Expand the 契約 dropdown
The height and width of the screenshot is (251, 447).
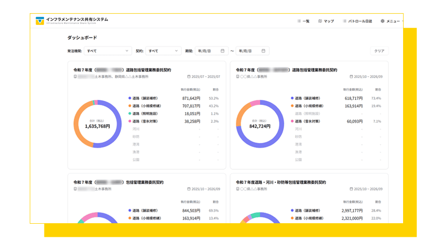click(163, 51)
